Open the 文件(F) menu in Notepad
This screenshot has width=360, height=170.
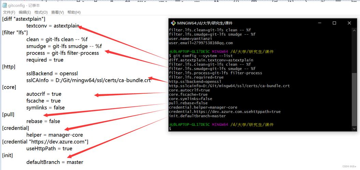click(9, 12)
